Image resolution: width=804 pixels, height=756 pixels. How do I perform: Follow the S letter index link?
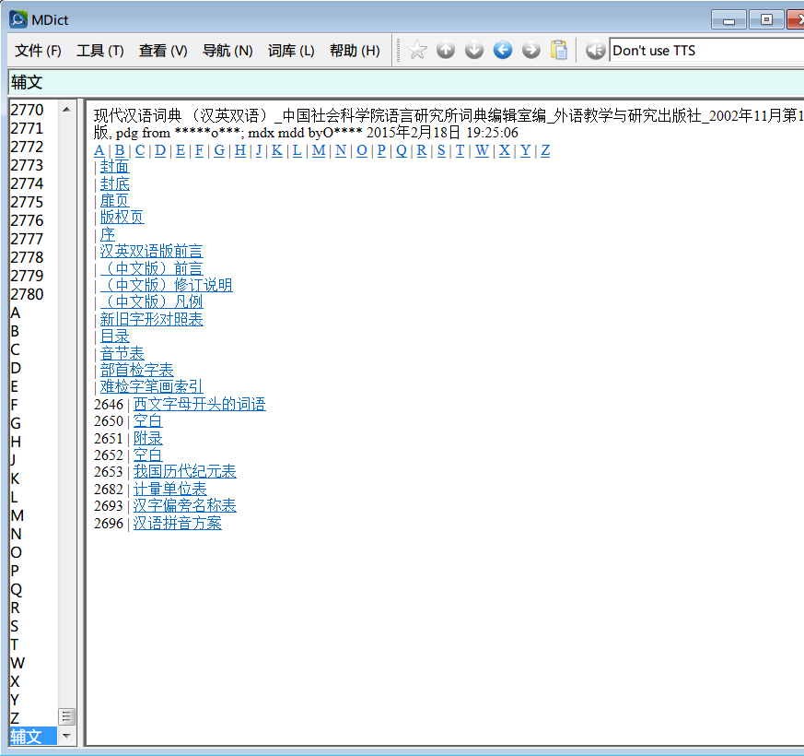point(441,150)
